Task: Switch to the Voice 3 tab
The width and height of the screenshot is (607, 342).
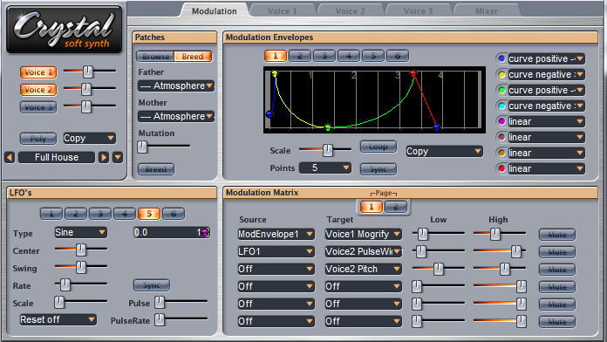Action: pyautogui.click(x=418, y=10)
